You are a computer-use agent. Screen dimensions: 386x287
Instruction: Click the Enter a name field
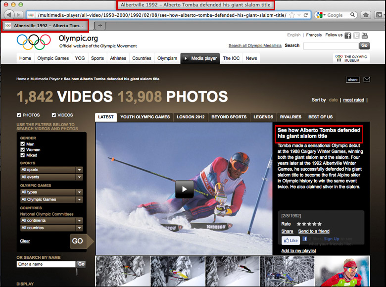(x=46, y=264)
